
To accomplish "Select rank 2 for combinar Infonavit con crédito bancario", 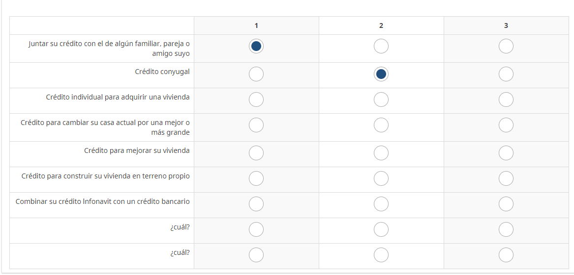I will coord(381,204).
